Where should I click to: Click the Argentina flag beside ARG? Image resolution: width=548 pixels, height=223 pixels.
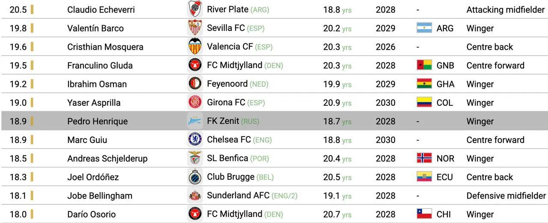pos(424,28)
